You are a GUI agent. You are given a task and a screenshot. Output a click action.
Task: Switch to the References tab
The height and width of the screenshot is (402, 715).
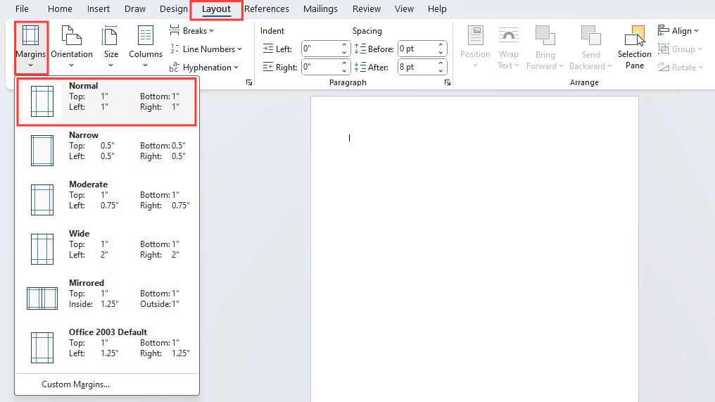pyautogui.click(x=267, y=8)
